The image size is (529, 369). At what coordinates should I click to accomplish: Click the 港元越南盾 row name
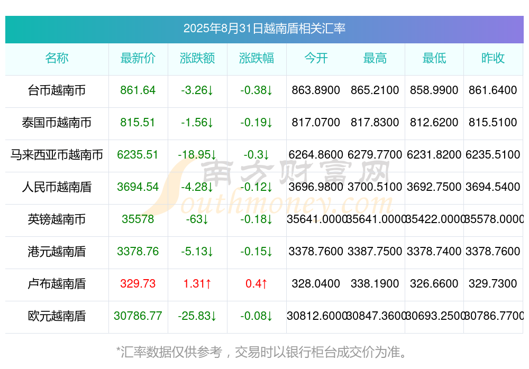(x=57, y=252)
